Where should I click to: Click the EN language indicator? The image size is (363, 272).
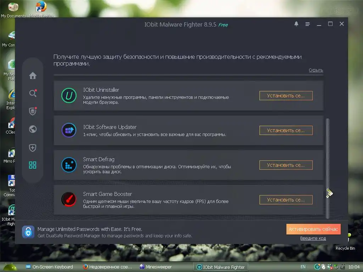[x=303, y=267]
